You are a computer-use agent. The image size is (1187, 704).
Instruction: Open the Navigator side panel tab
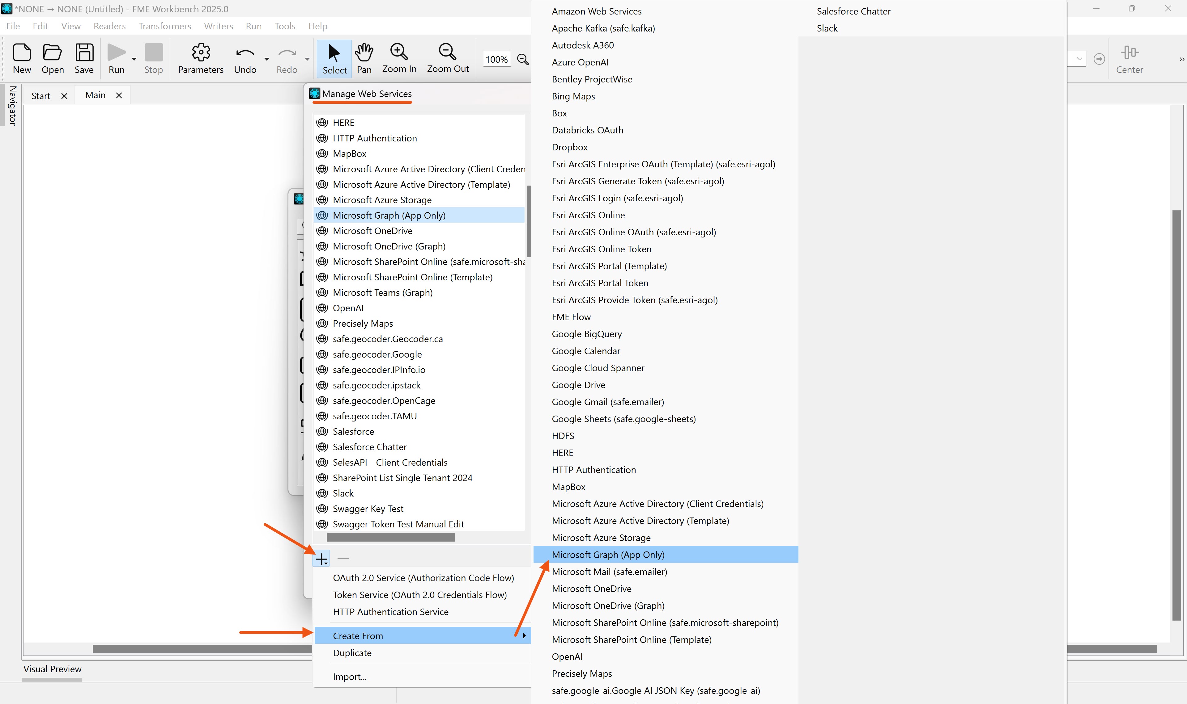click(x=12, y=106)
